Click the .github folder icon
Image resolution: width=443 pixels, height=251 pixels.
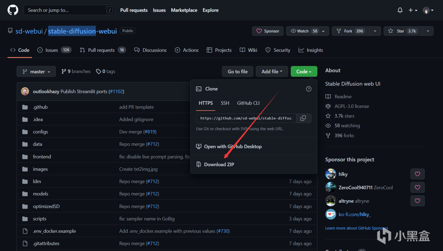[x=25, y=107]
